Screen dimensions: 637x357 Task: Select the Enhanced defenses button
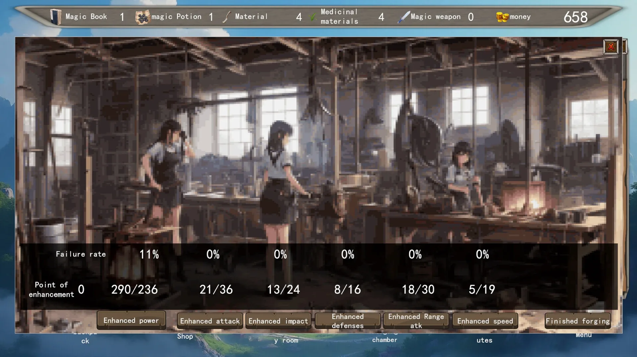[x=347, y=321]
